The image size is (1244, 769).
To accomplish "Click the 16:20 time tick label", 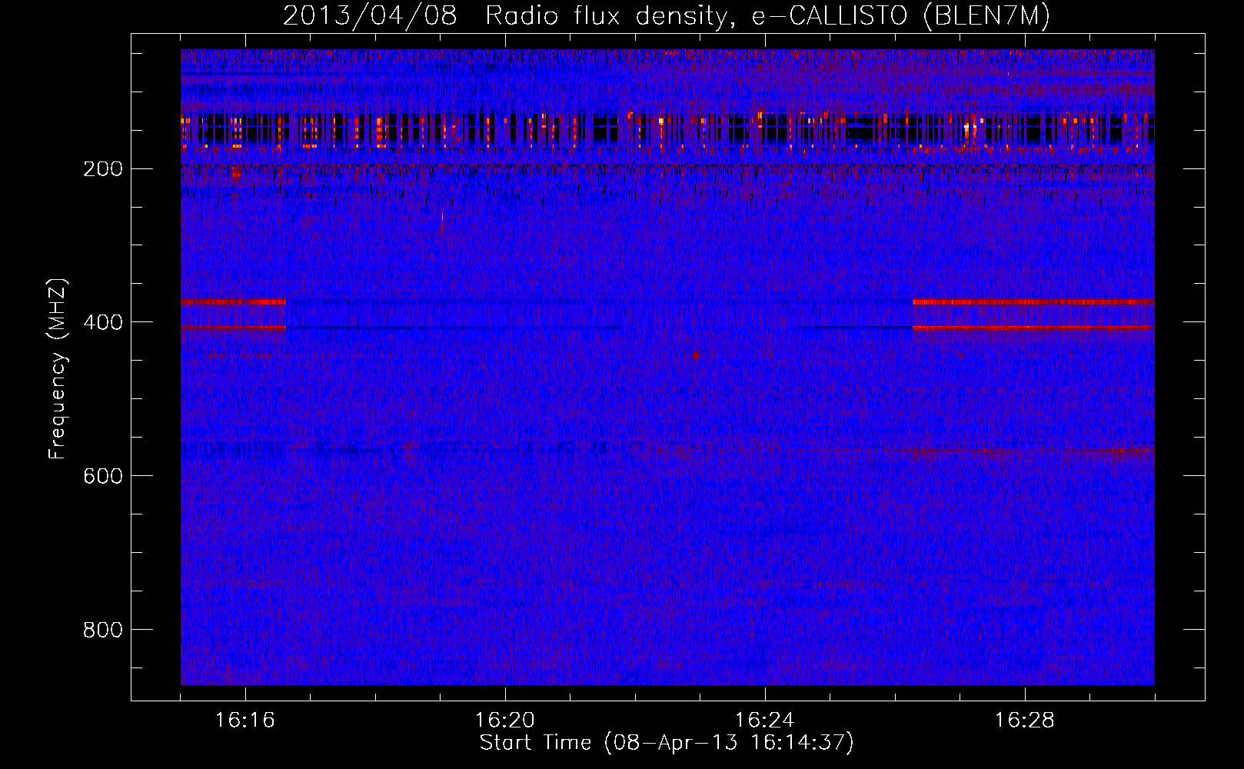I will pos(505,721).
